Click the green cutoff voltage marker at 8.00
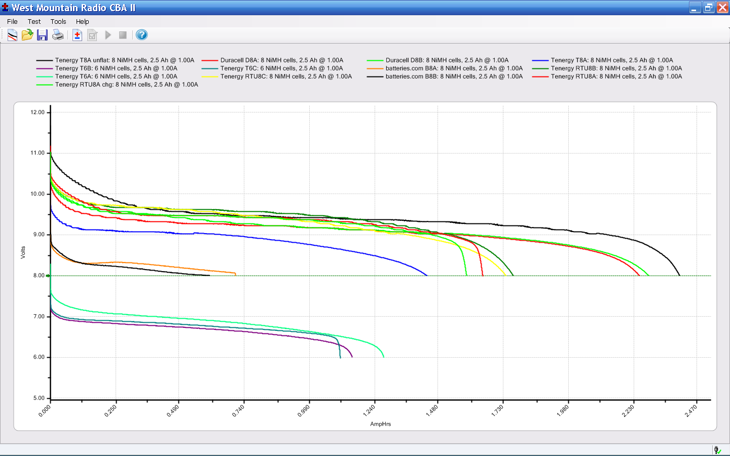Viewport: 730px width, 456px height. [x=48, y=276]
